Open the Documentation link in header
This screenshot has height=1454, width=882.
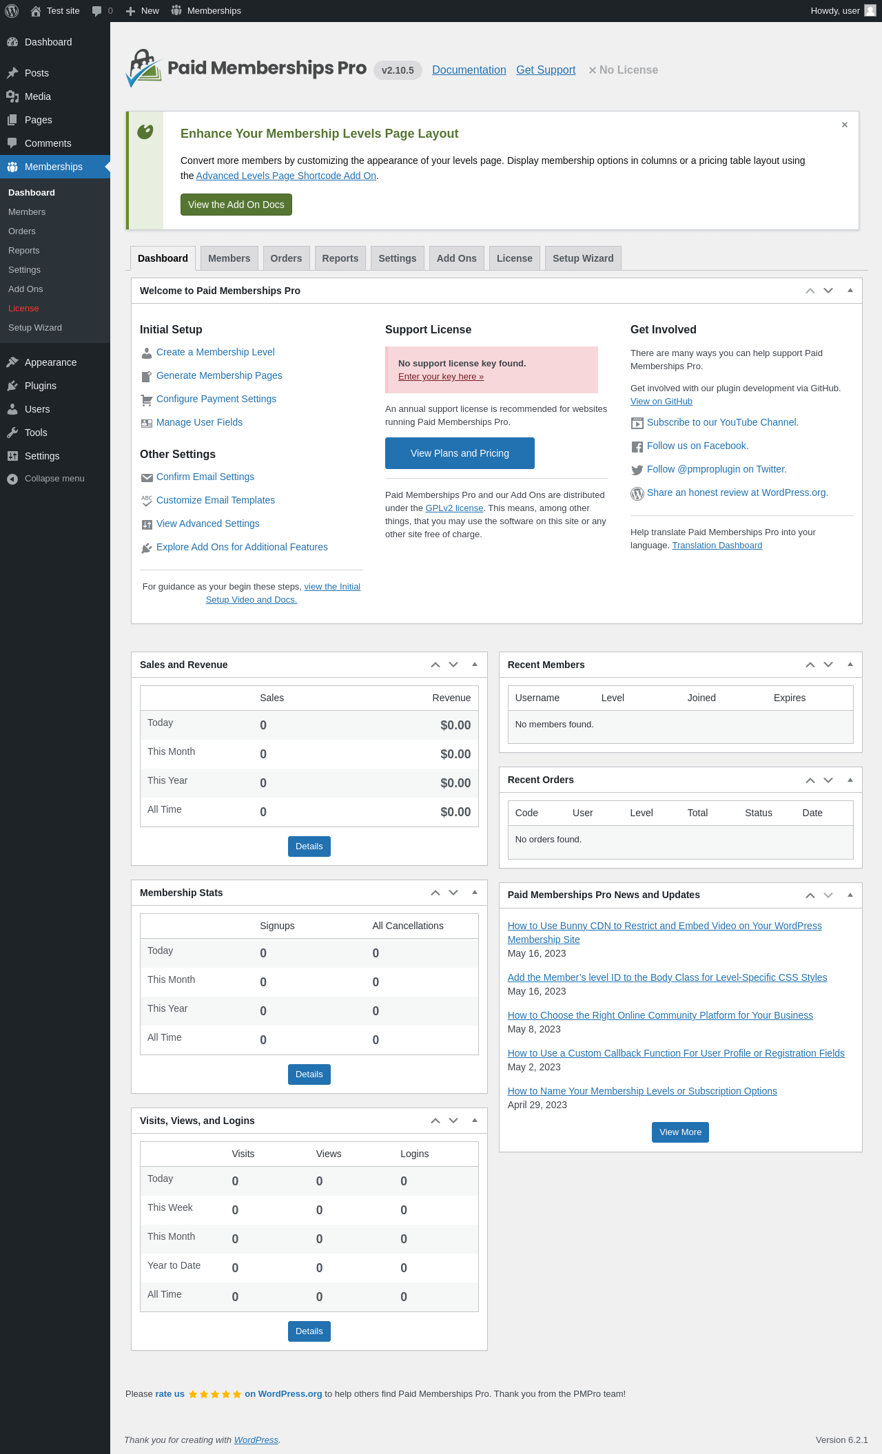click(469, 70)
